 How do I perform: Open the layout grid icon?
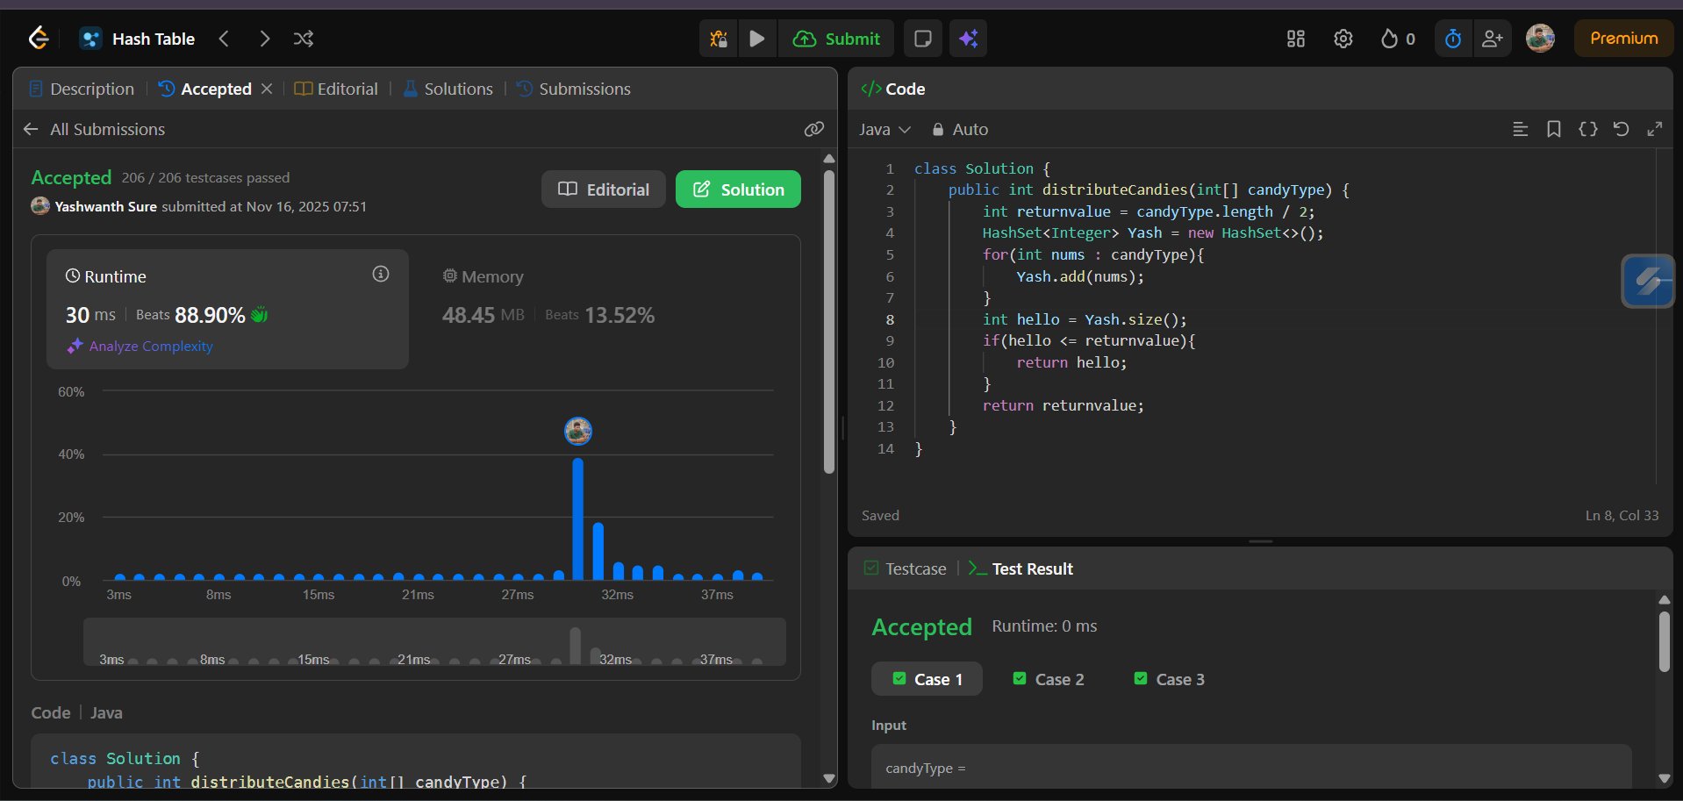click(x=1296, y=39)
